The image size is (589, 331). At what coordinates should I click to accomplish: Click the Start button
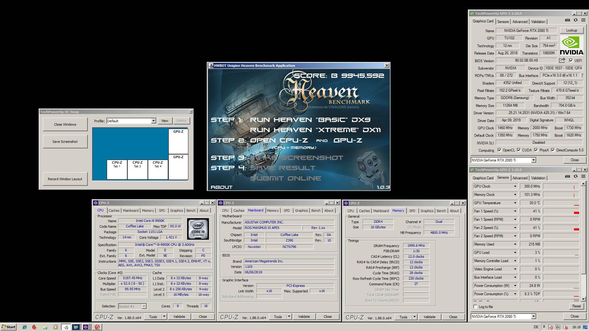pos(8,327)
